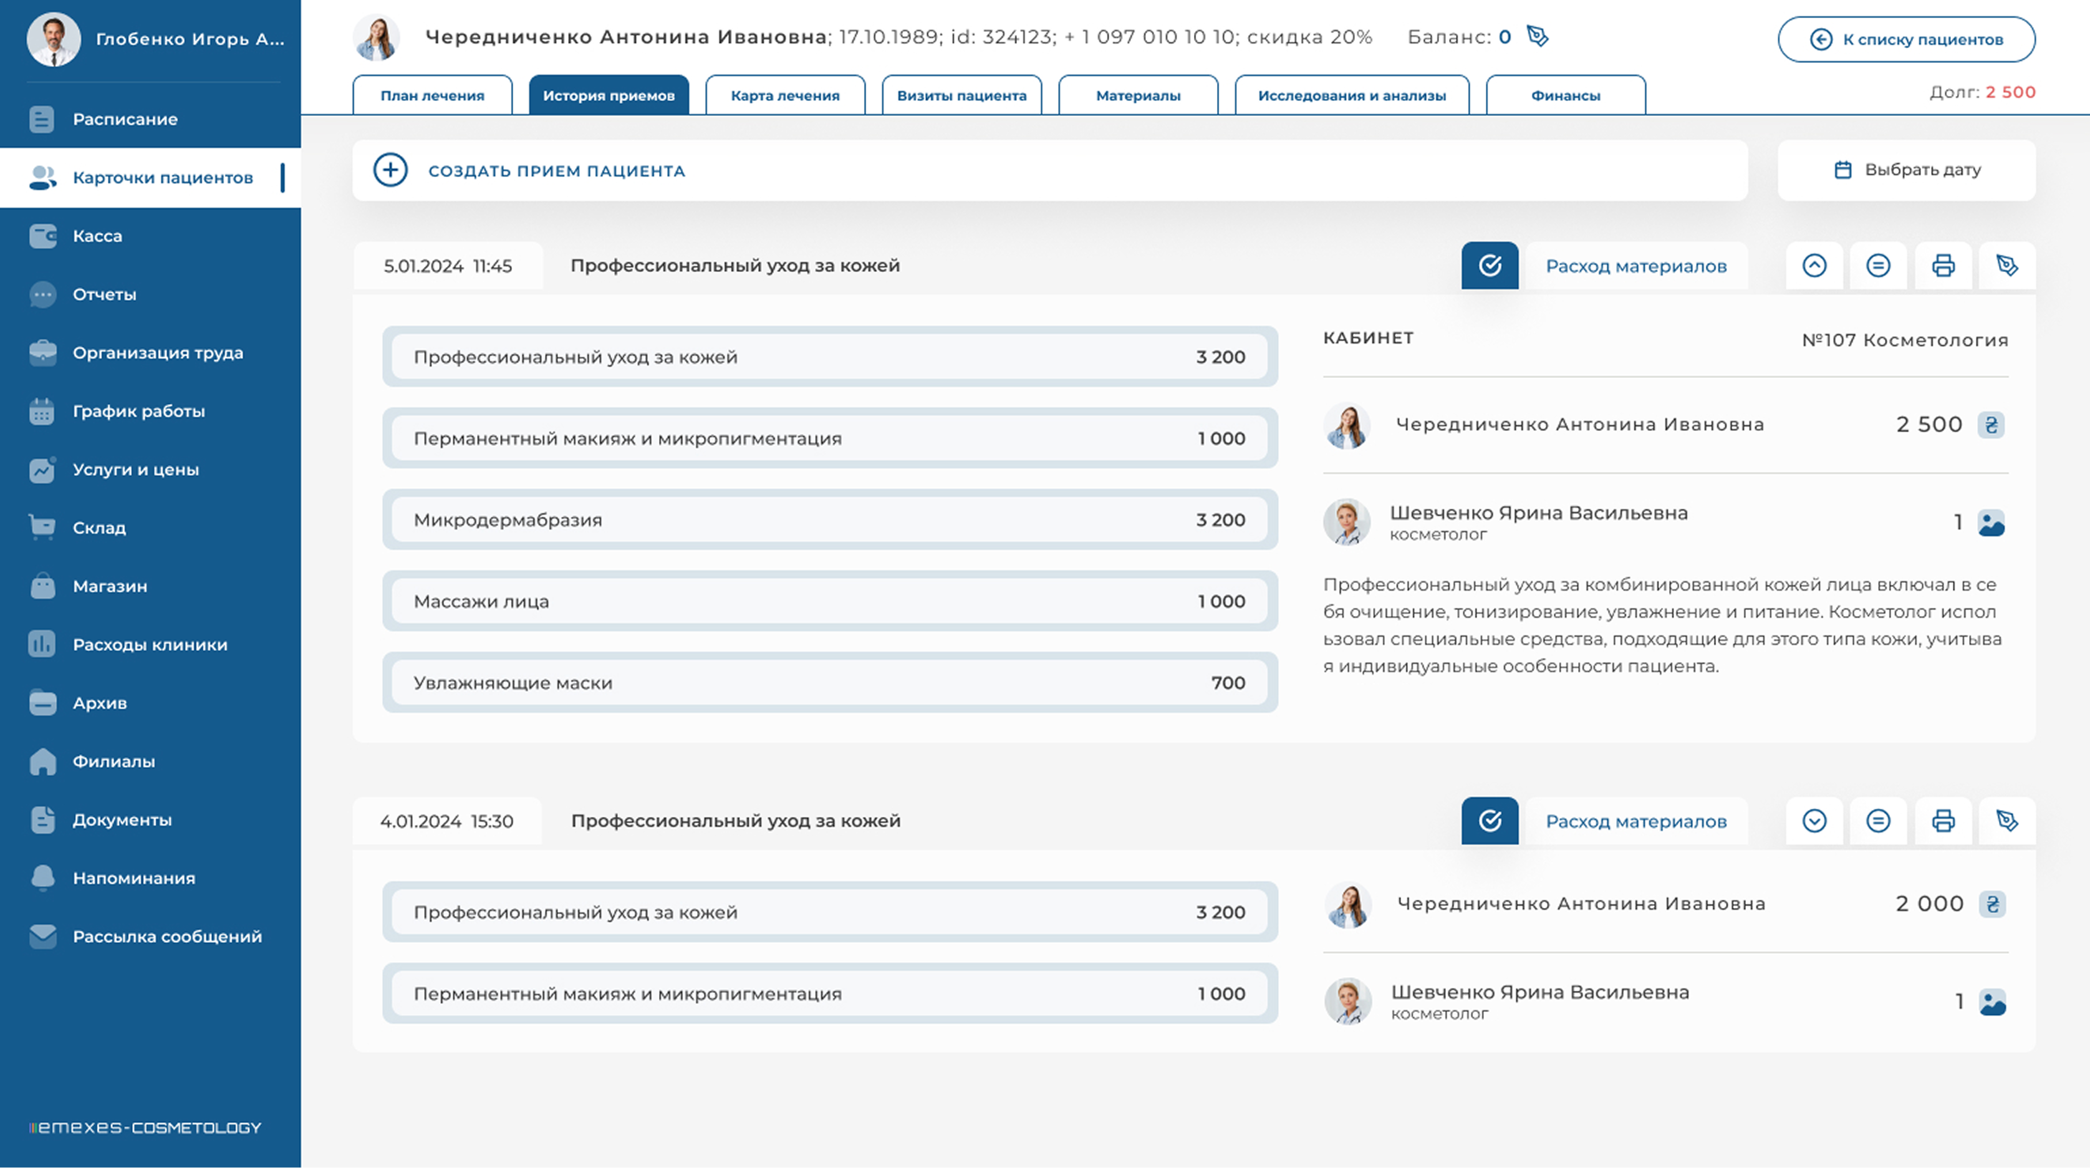
Task: Click the pen edit icon for the 4.01.2024 appointment
Action: click(2006, 821)
